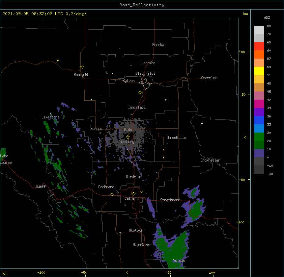Click the white asterisk marker above Limestone
The width and height of the screenshot is (284, 277).
pos(50,114)
